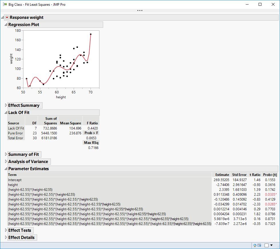Image resolution: width=280 pixels, height=249 pixels.
Task: Collapse the Response weight outline triangle
Action: pos(3,17)
